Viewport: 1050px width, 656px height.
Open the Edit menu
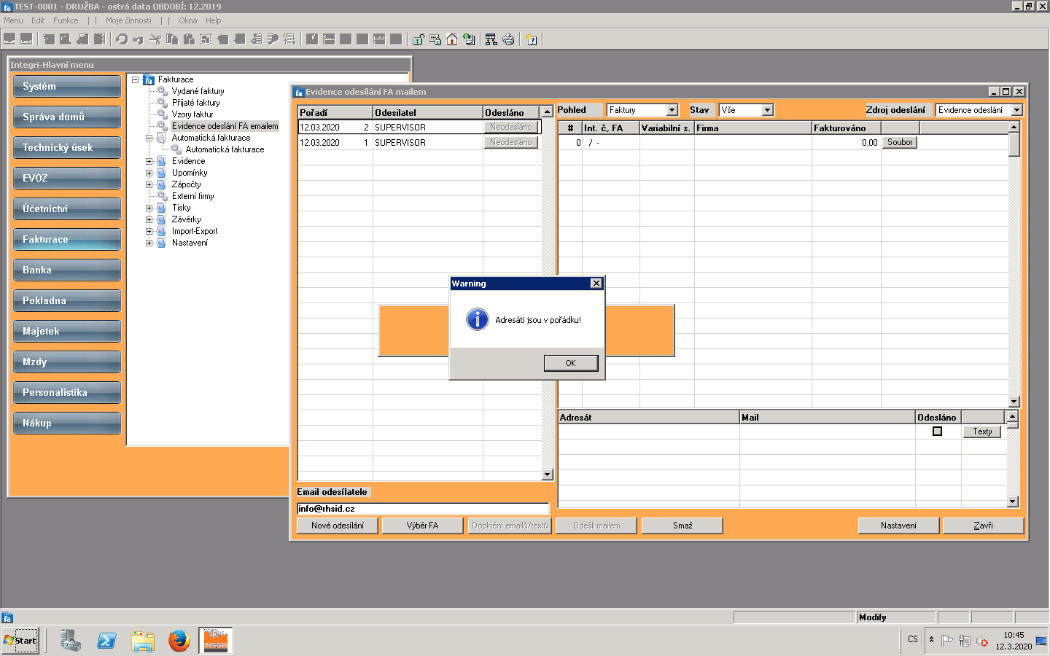(38, 20)
